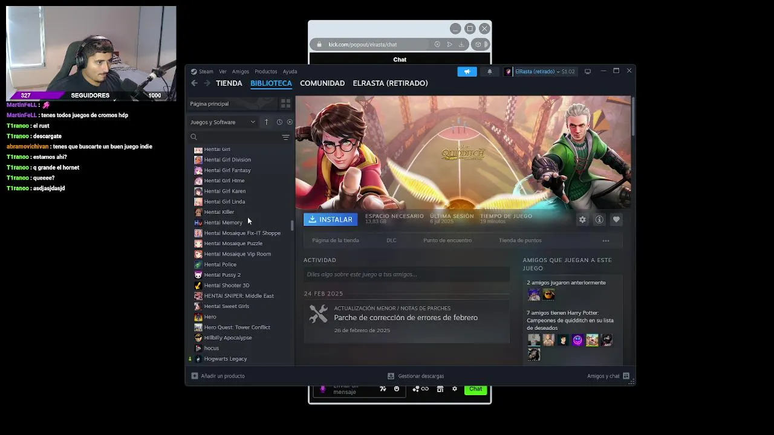Image resolution: width=774 pixels, height=435 pixels.
Task: Click the first friend avatar who played
Action: click(x=534, y=295)
